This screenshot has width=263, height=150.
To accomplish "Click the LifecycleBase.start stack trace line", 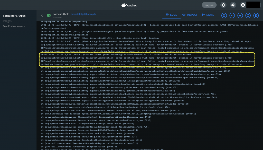I will point(88,124).
